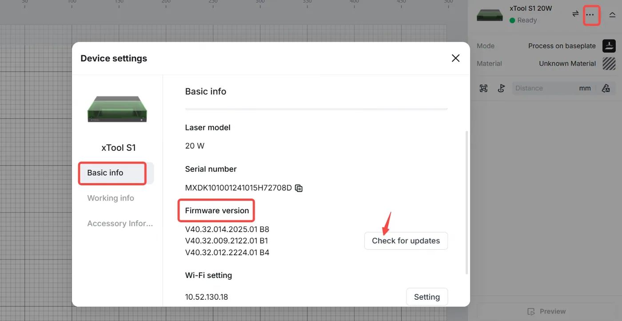Click the auto-measure icon right of the Distance field
The height and width of the screenshot is (321, 622).
point(606,88)
